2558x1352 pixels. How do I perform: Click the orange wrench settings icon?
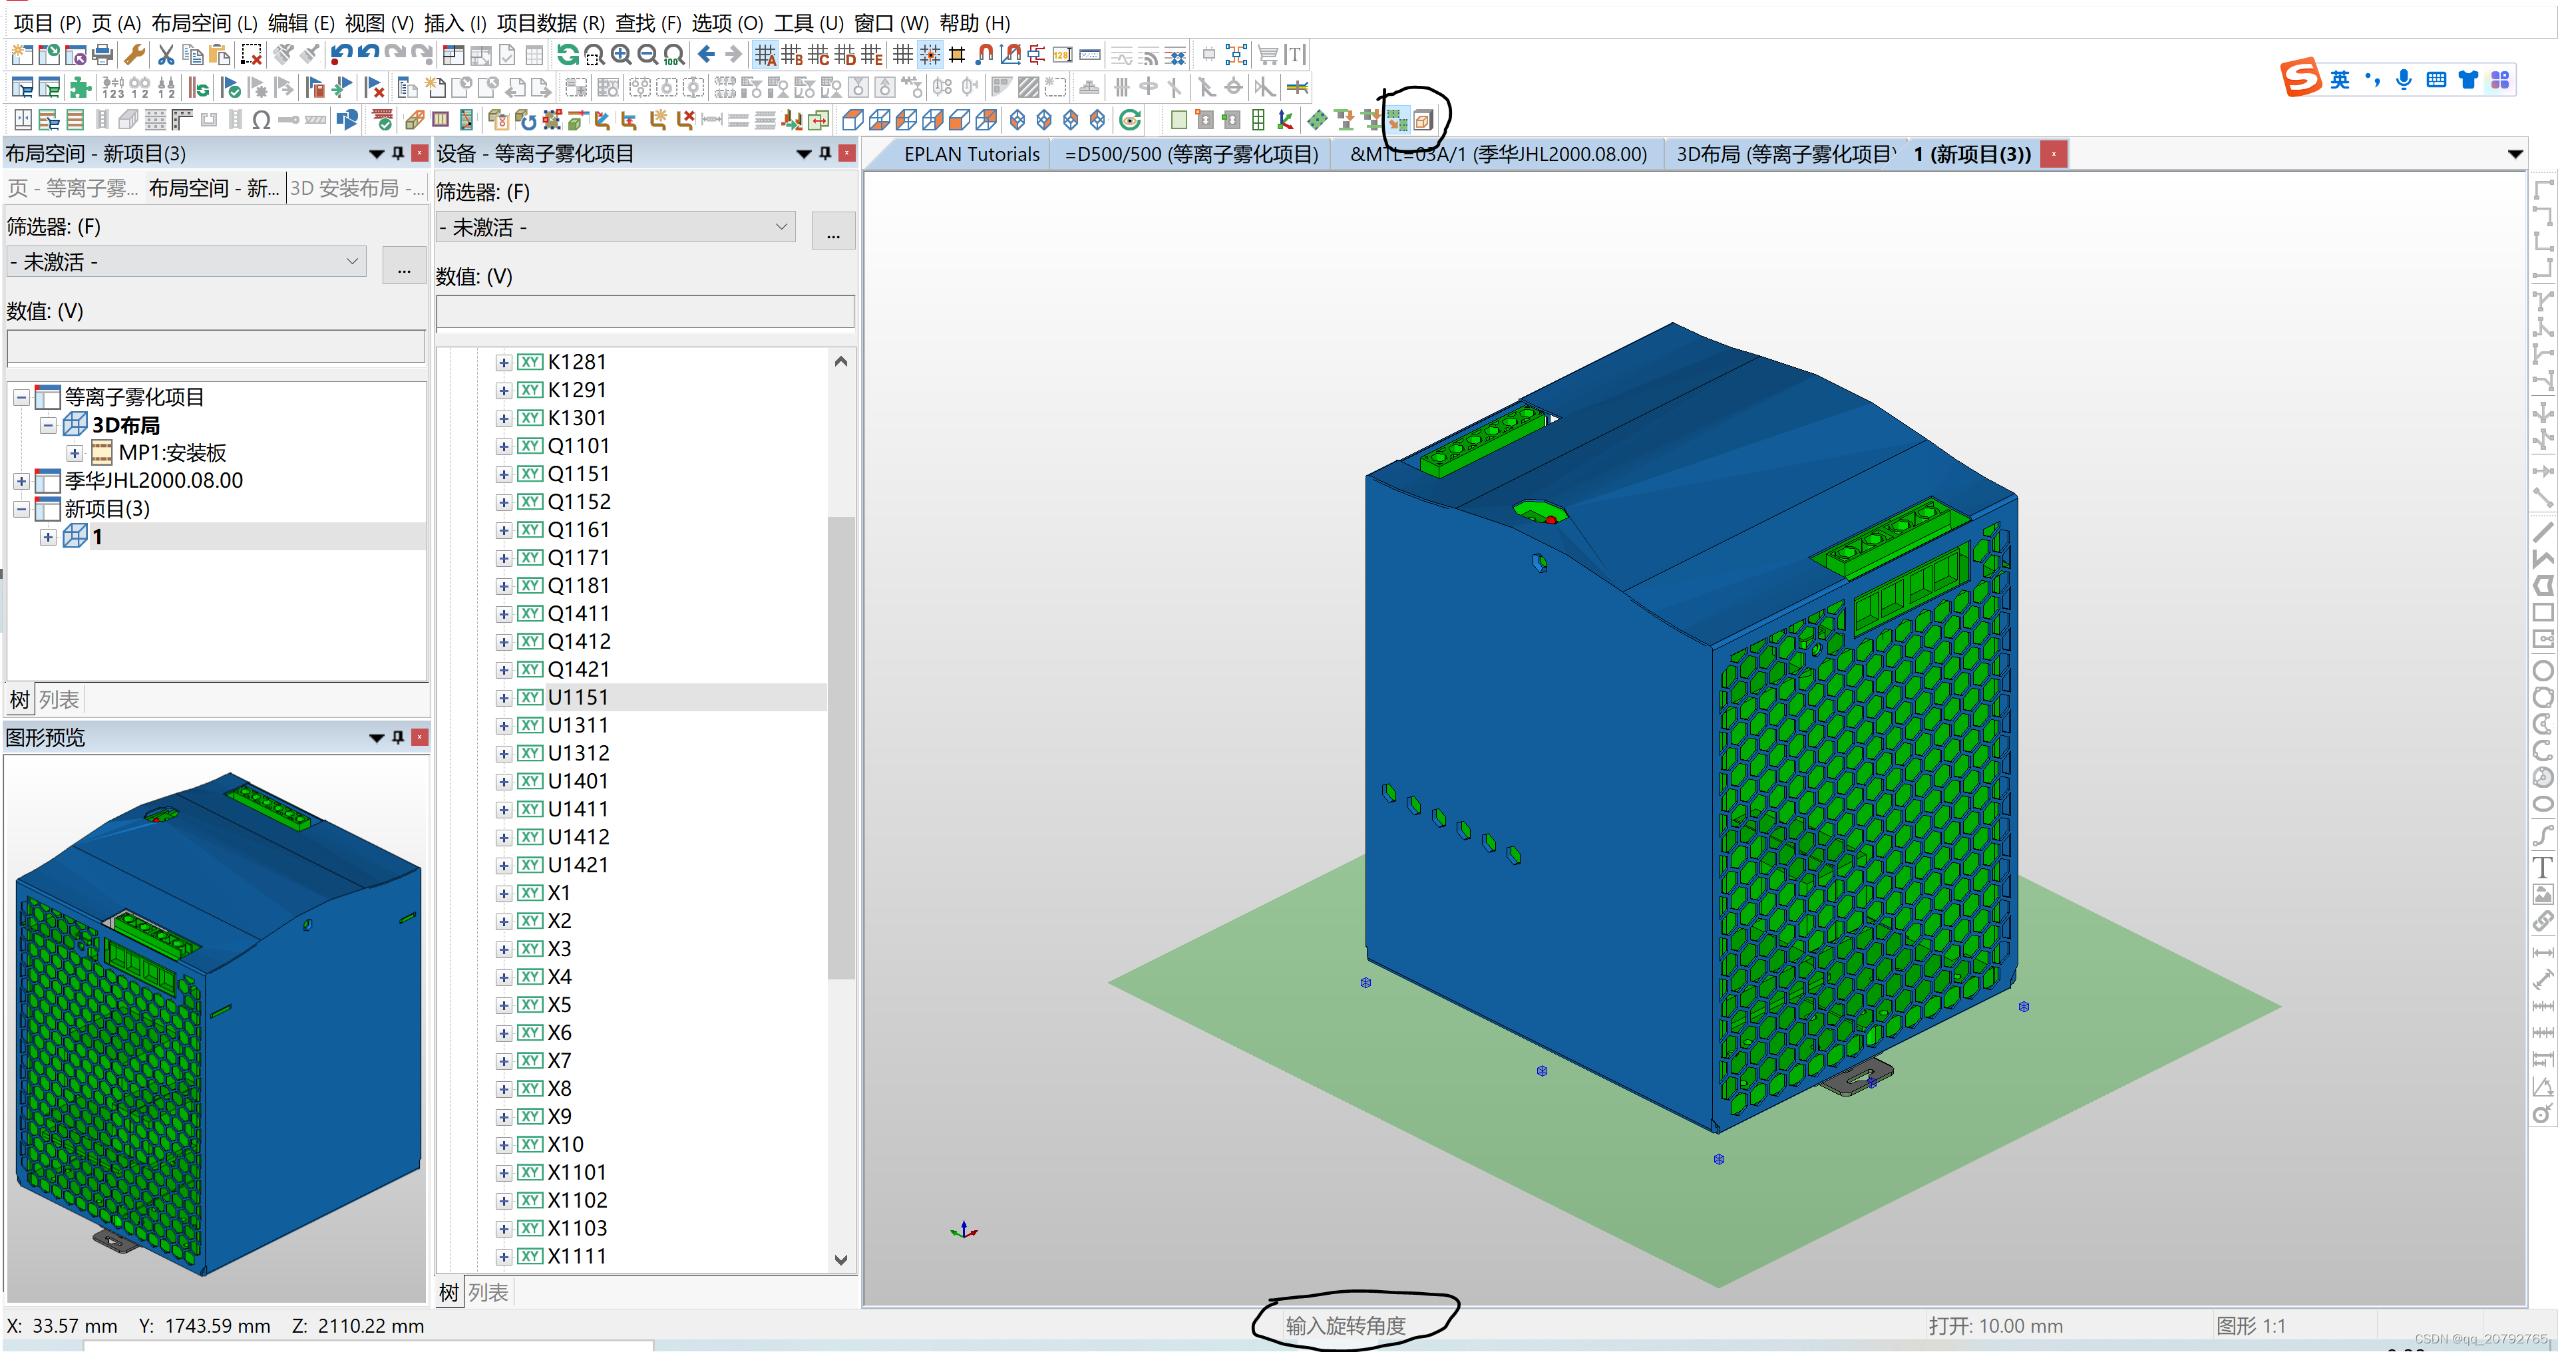[134, 55]
